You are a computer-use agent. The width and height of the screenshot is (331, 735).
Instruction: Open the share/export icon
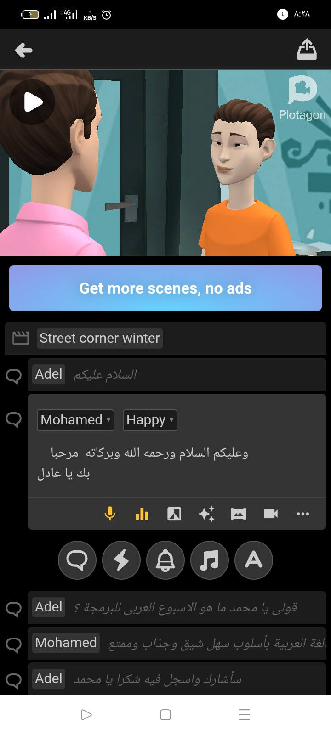307,50
